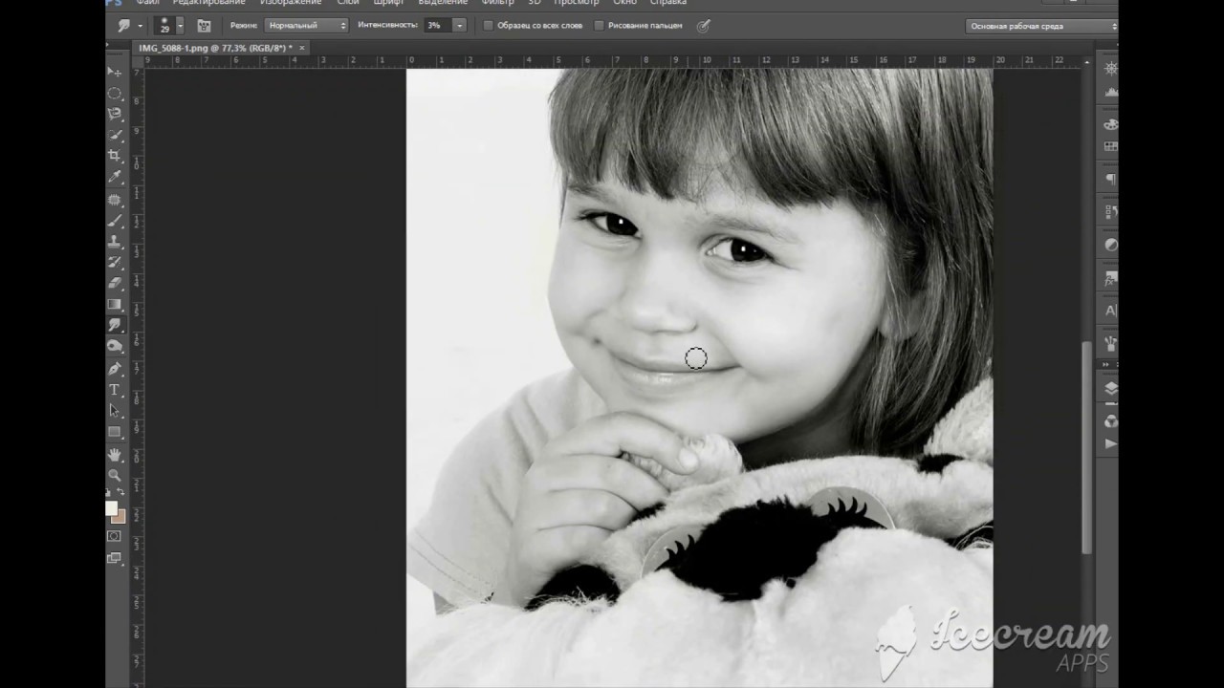Open the Styles fx panel icon

[1110, 278]
